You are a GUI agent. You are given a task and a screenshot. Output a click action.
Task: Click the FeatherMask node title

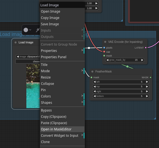(x=104, y=72)
